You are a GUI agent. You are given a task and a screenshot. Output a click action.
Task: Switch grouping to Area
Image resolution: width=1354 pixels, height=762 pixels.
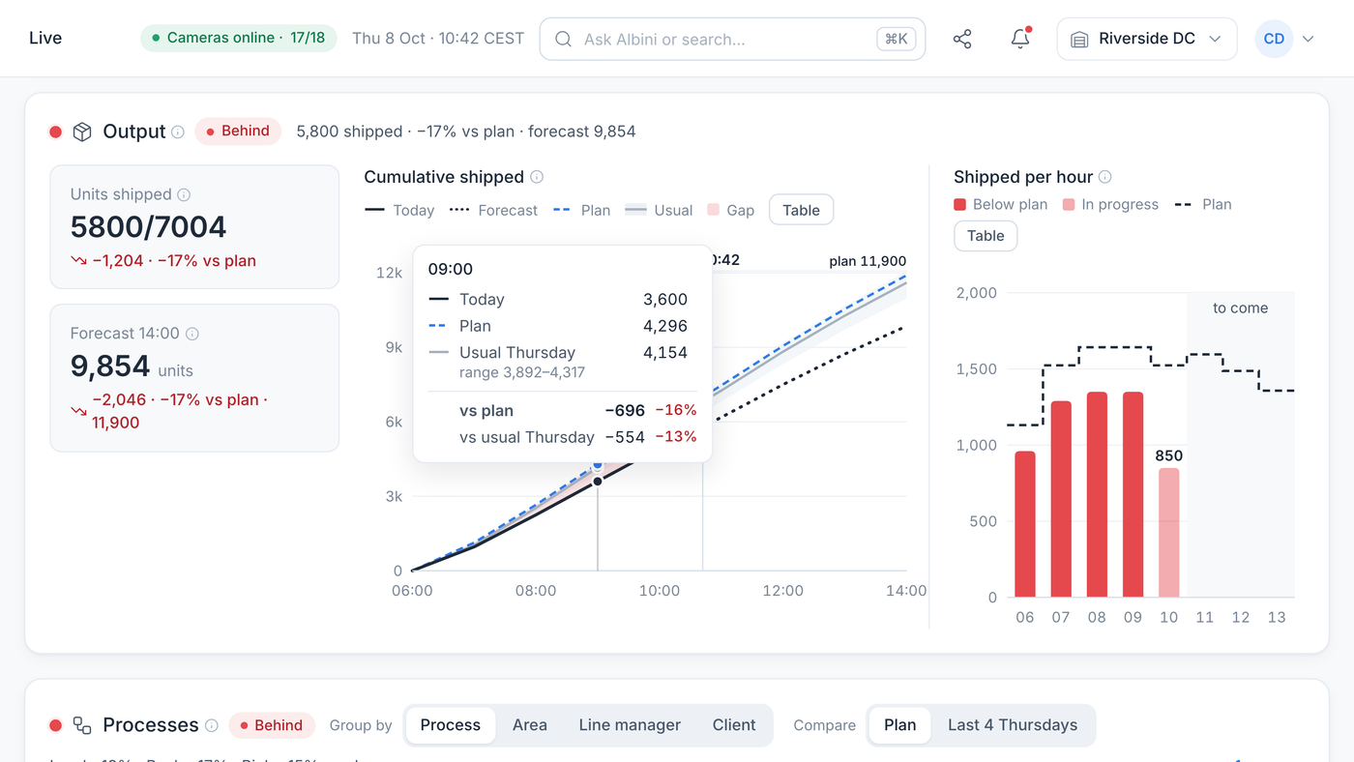530,725
